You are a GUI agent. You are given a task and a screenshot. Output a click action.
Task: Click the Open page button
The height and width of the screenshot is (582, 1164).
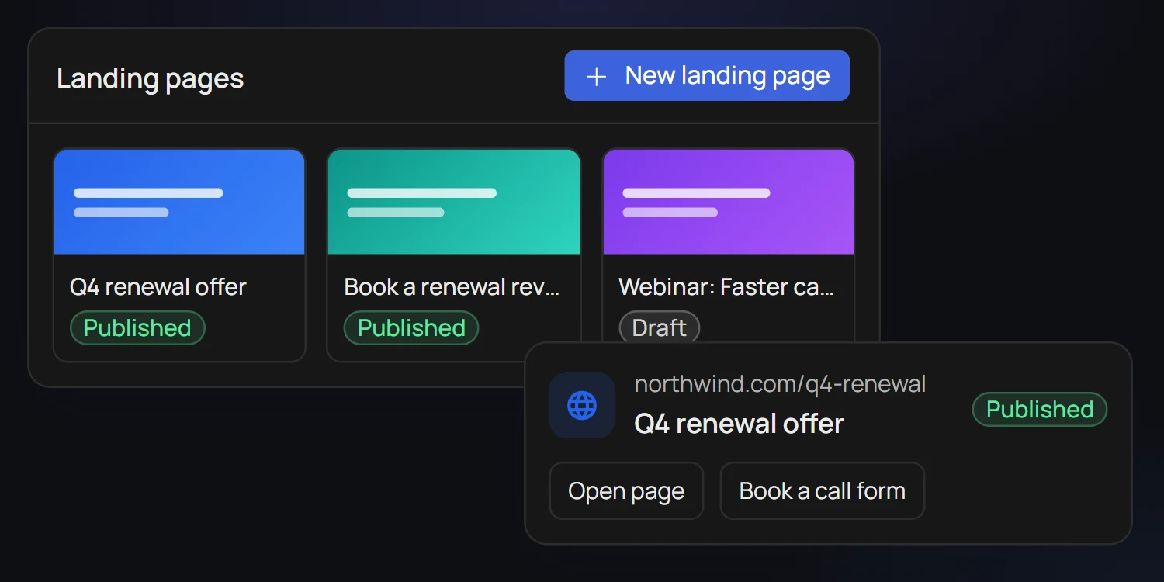[626, 491]
